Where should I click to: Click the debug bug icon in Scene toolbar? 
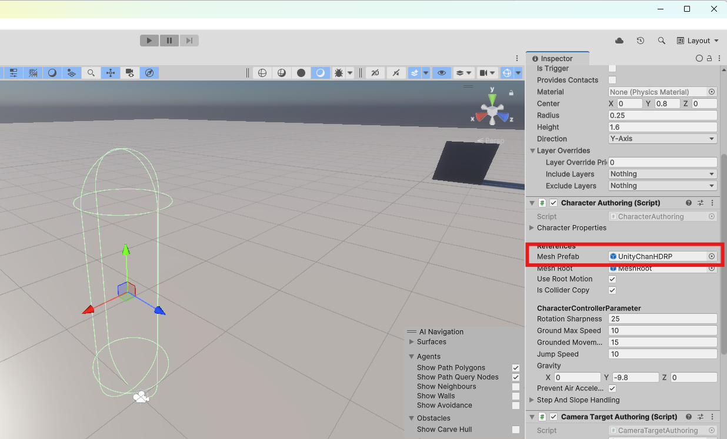(x=339, y=73)
